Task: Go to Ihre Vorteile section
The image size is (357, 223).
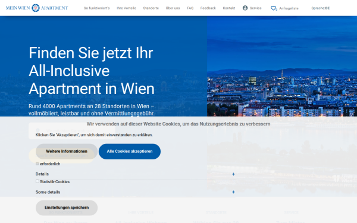Action: pos(126,8)
